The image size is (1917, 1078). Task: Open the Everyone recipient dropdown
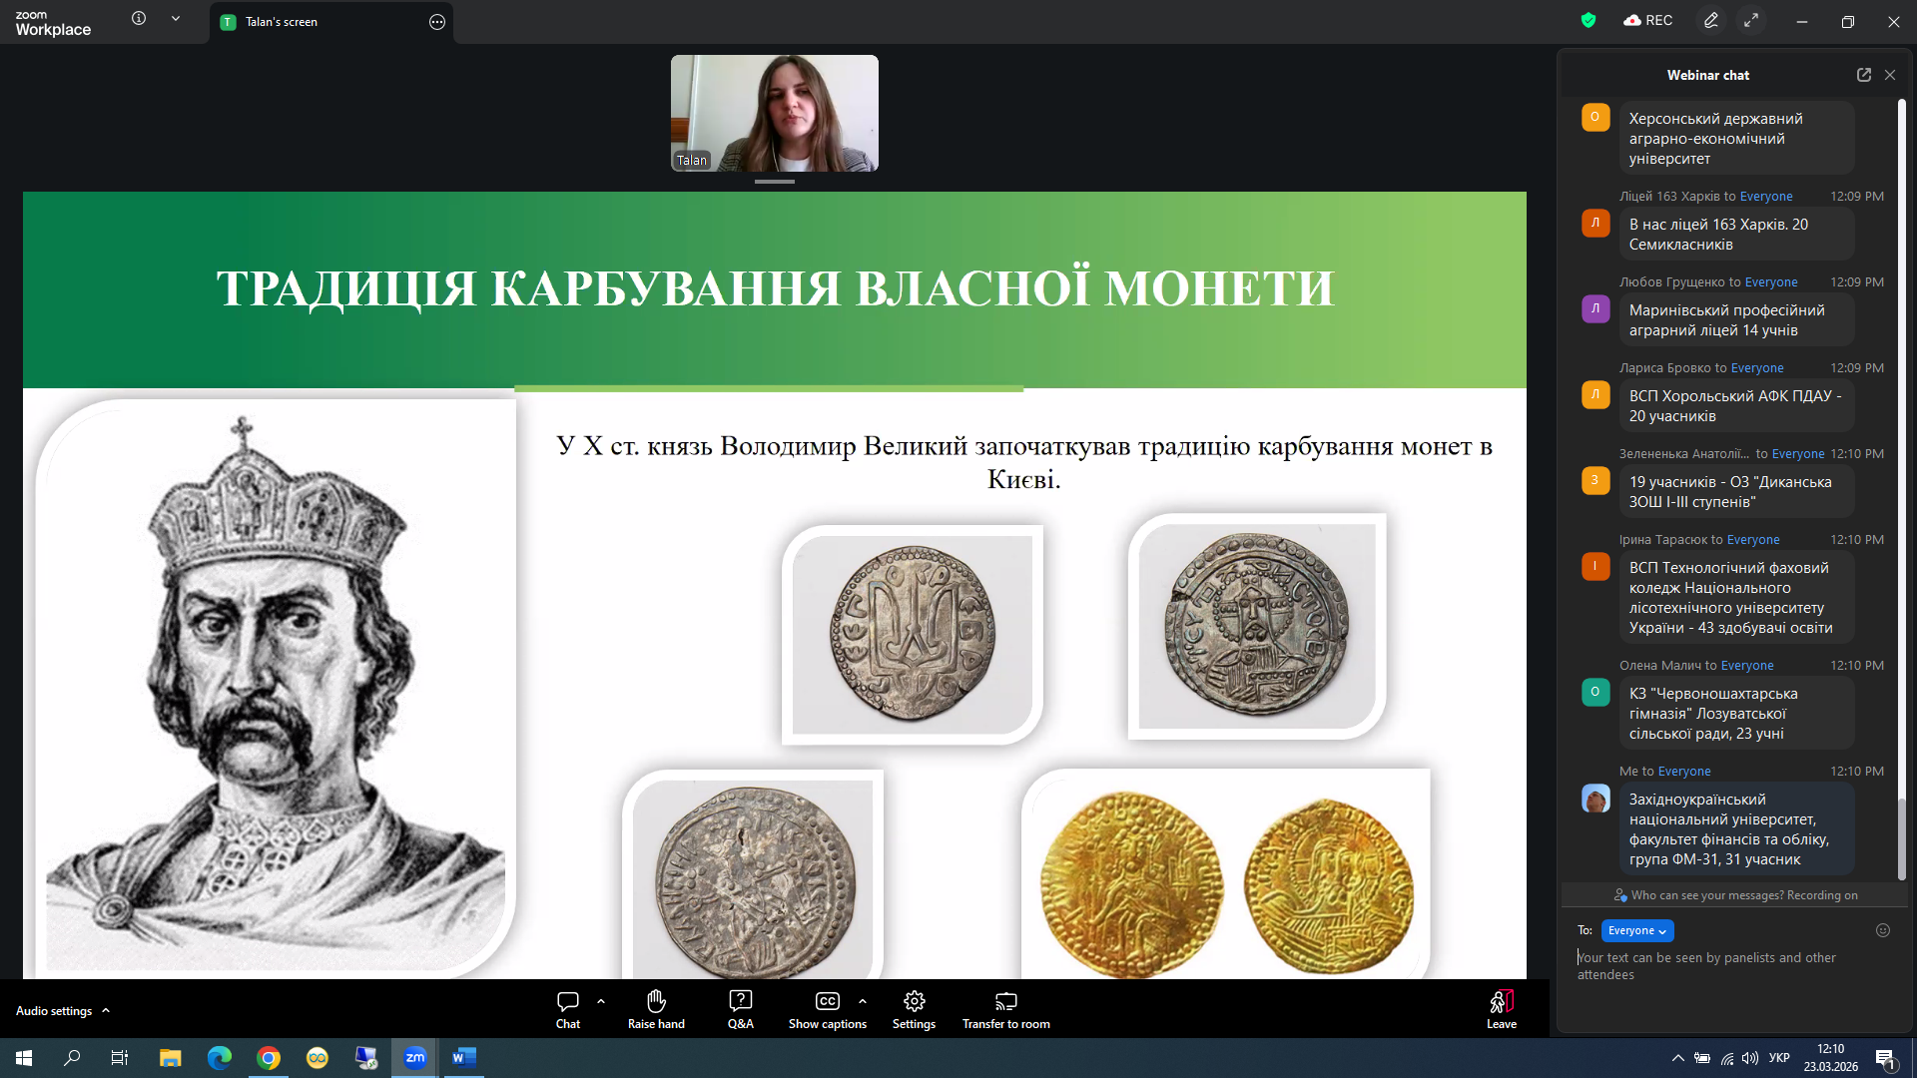coord(1636,930)
